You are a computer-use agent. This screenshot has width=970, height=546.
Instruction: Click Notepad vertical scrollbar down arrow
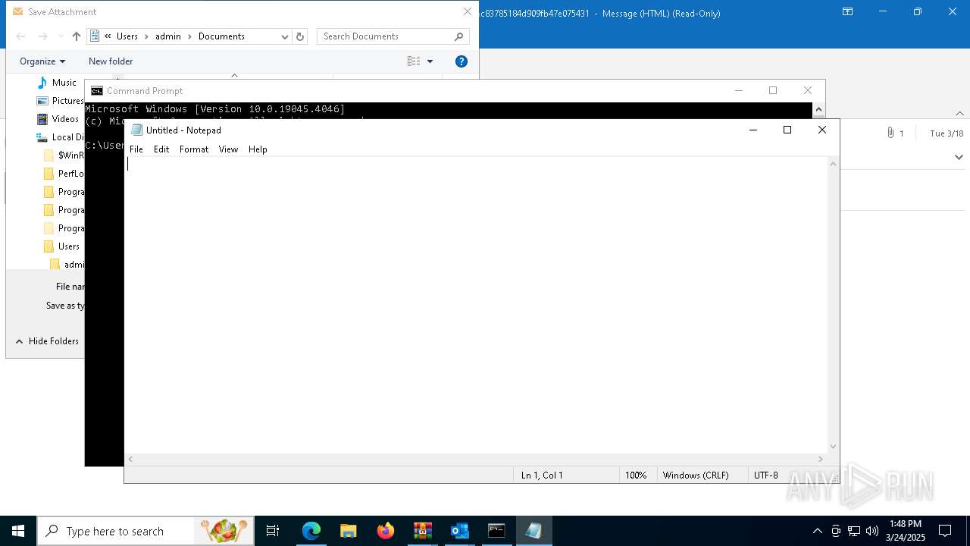(834, 447)
